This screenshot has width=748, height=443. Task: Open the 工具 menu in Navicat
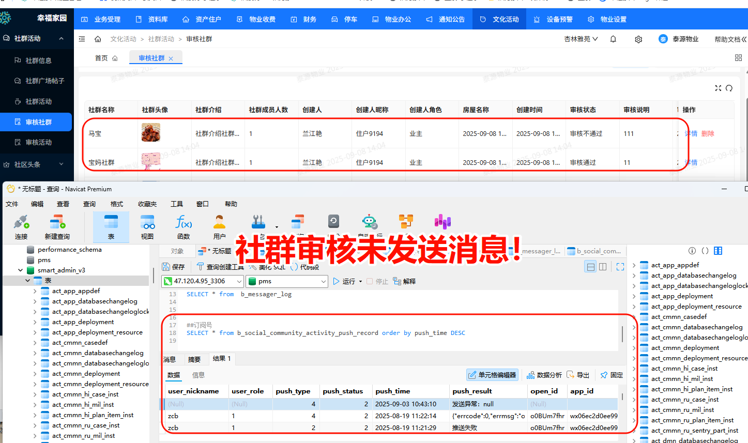pyautogui.click(x=177, y=204)
